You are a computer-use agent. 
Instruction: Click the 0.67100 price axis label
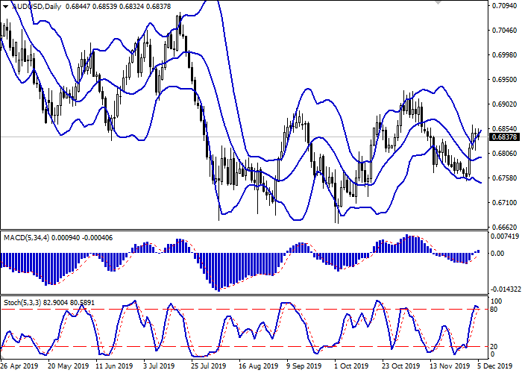point(504,202)
